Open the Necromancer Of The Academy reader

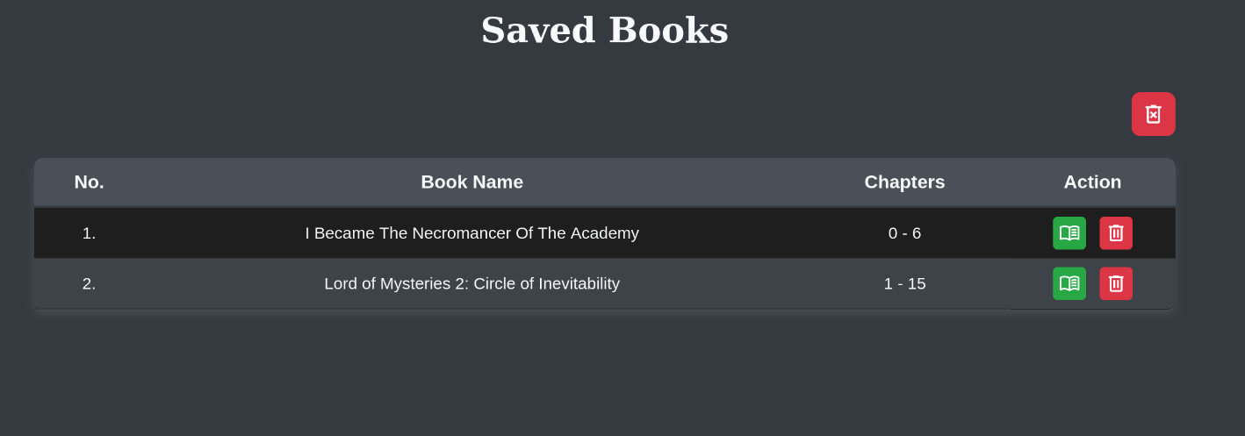[1069, 233]
